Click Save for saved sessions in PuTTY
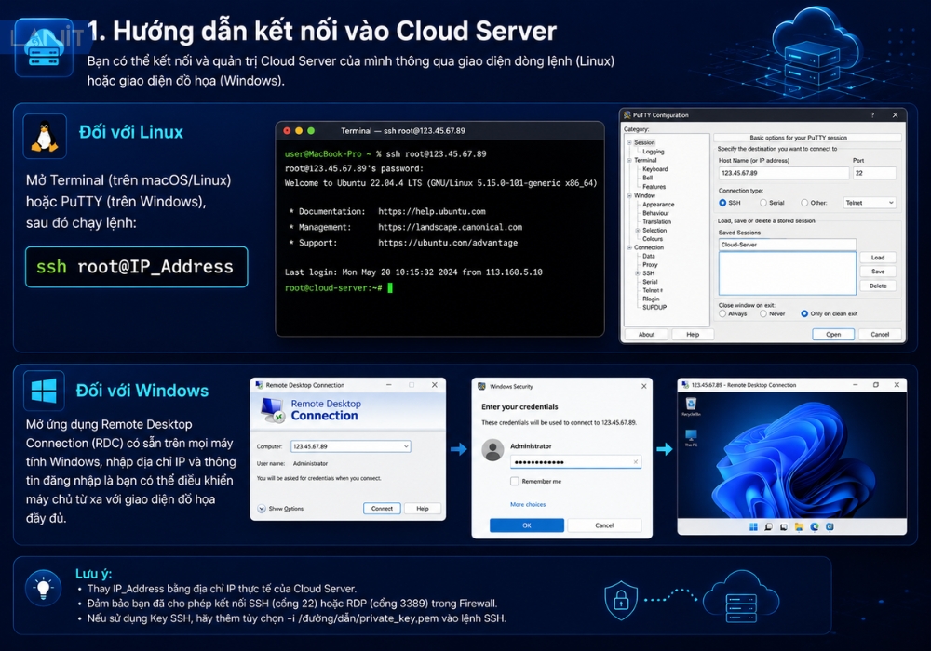931x651 pixels. (878, 272)
